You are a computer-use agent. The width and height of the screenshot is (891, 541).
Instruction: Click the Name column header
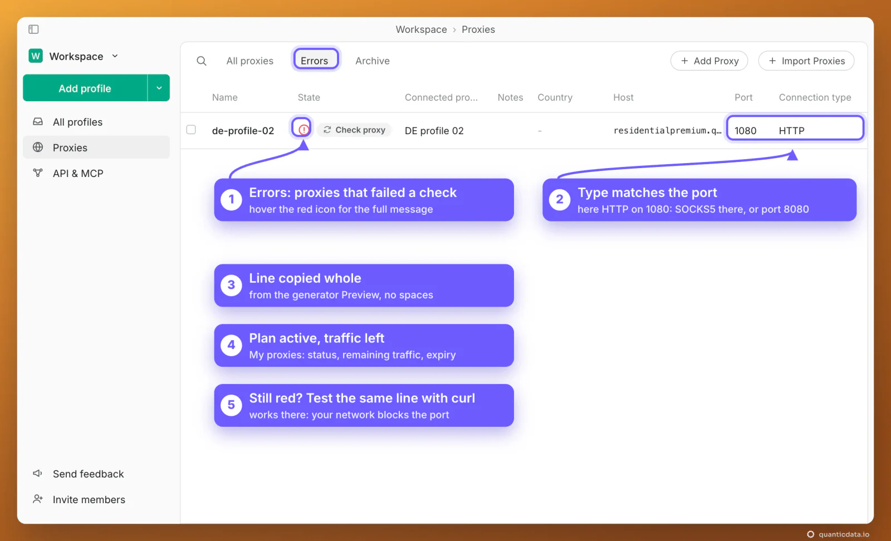[224, 97]
